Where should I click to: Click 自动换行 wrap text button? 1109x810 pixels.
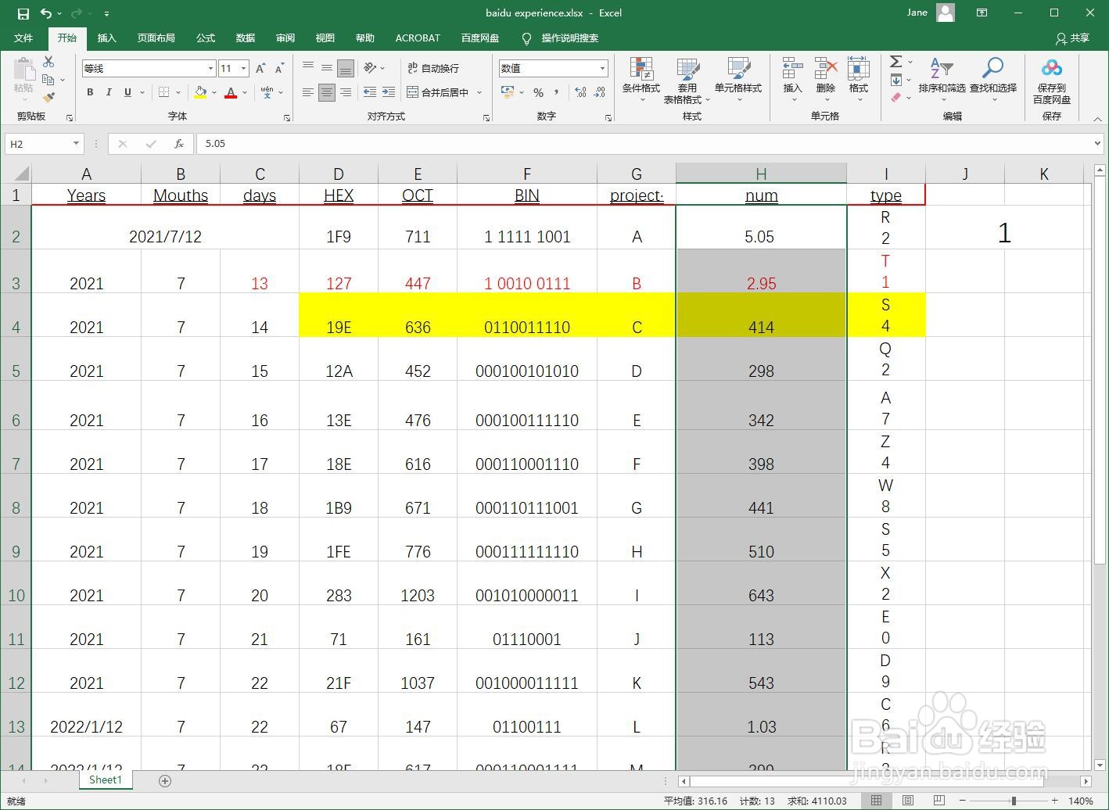(x=433, y=68)
